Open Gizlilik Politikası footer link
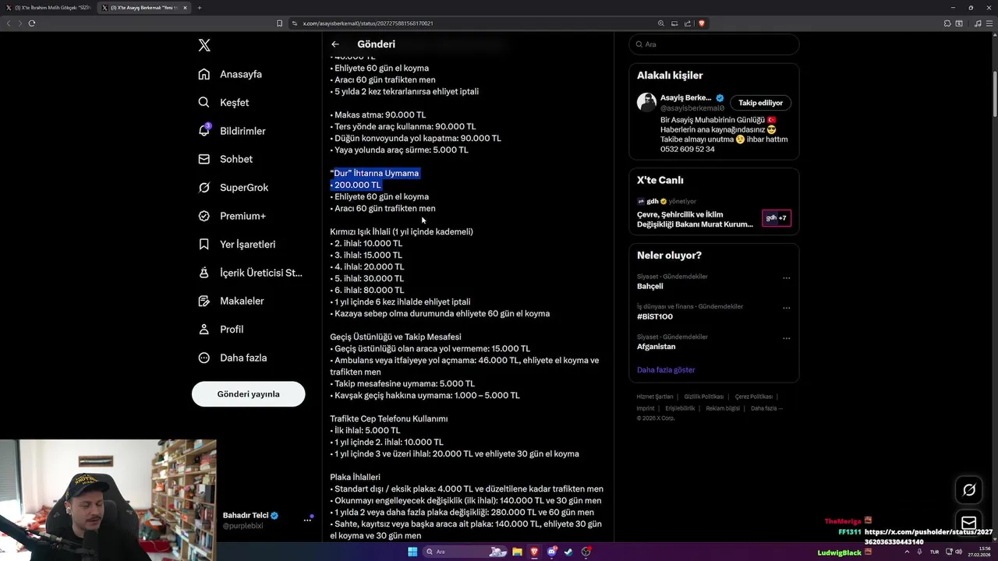The width and height of the screenshot is (998, 561). (x=704, y=397)
